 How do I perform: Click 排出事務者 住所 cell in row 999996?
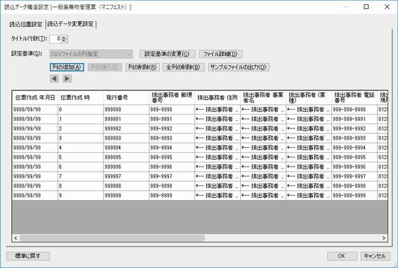point(218,167)
